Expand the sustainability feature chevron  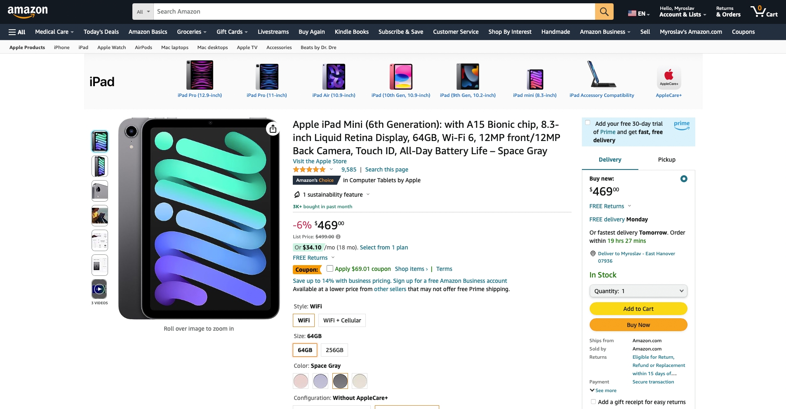(x=368, y=194)
